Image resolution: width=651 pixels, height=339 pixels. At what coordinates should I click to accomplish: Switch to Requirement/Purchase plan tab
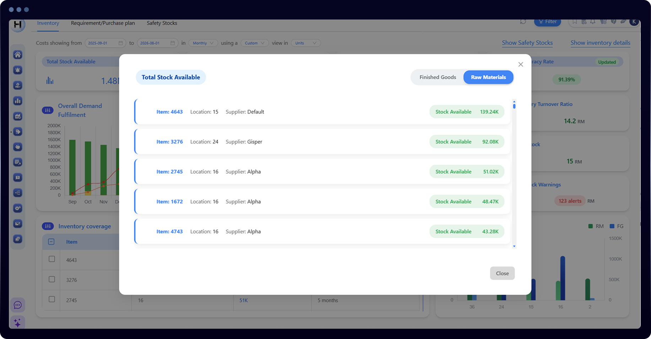click(103, 23)
